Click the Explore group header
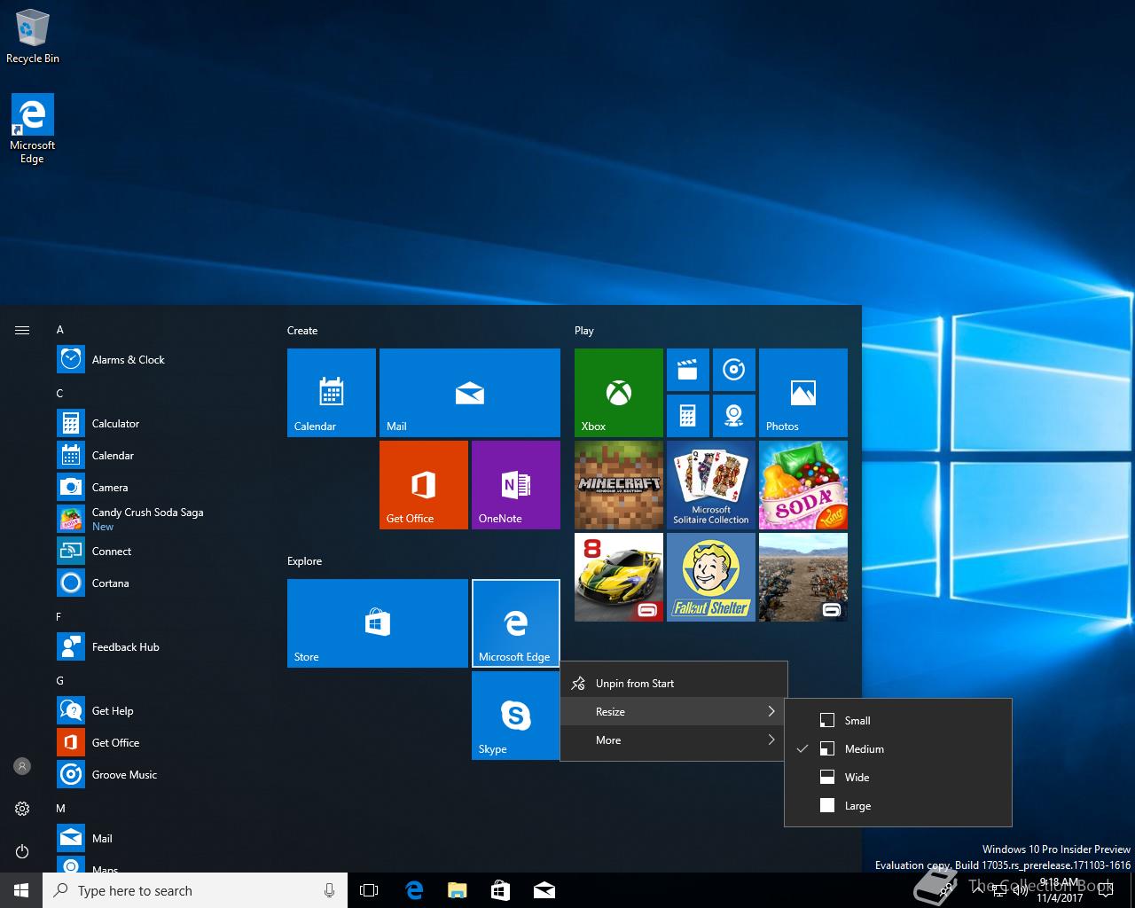The width and height of the screenshot is (1135, 908). click(x=304, y=561)
